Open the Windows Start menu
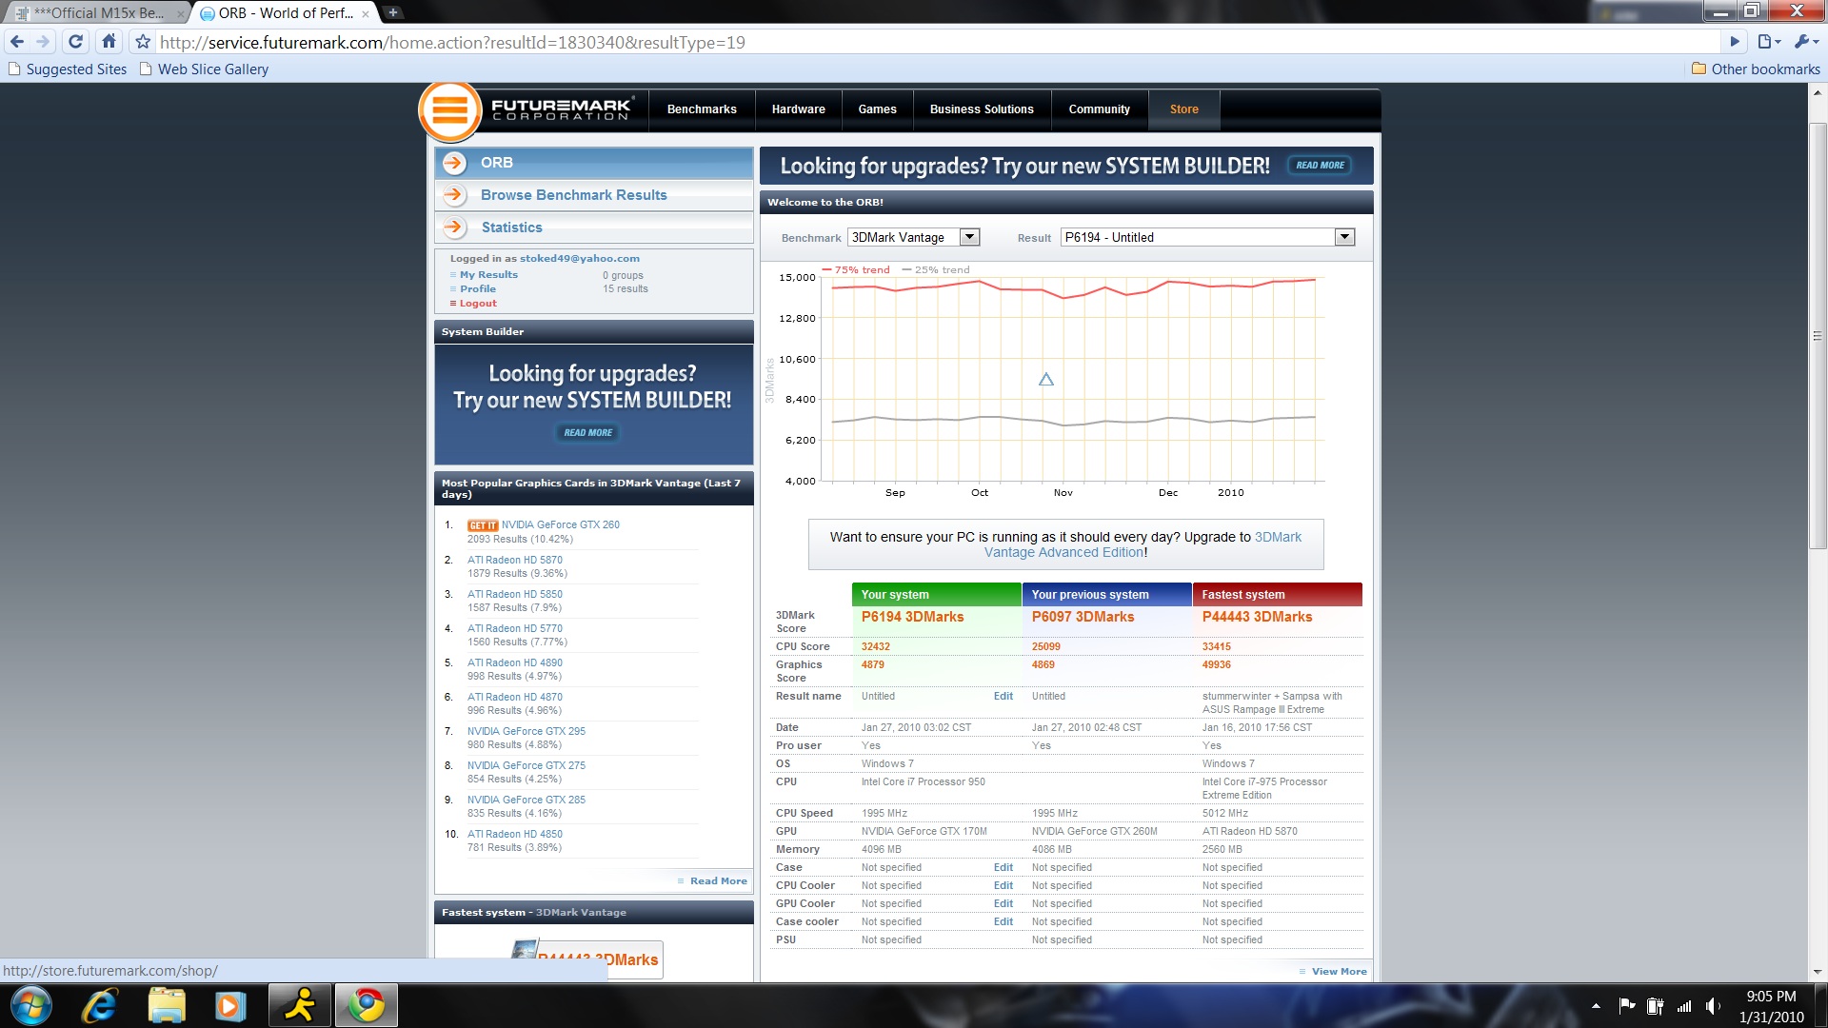Viewport: 1828px width, 1028px height. 30,1005
